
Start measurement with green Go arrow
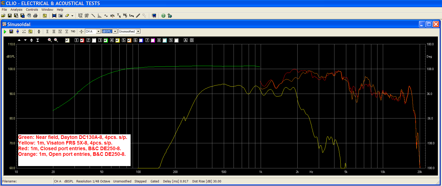coord(5,31)
